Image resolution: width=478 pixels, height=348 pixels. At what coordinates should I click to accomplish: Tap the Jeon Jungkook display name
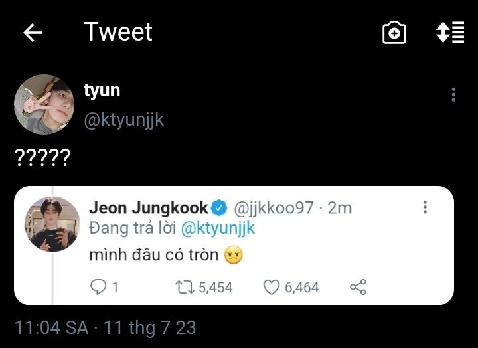[x=148, y=207]
